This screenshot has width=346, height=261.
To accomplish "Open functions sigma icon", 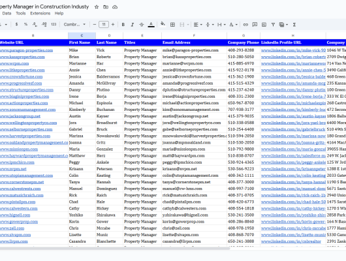I will click(294, 25).
